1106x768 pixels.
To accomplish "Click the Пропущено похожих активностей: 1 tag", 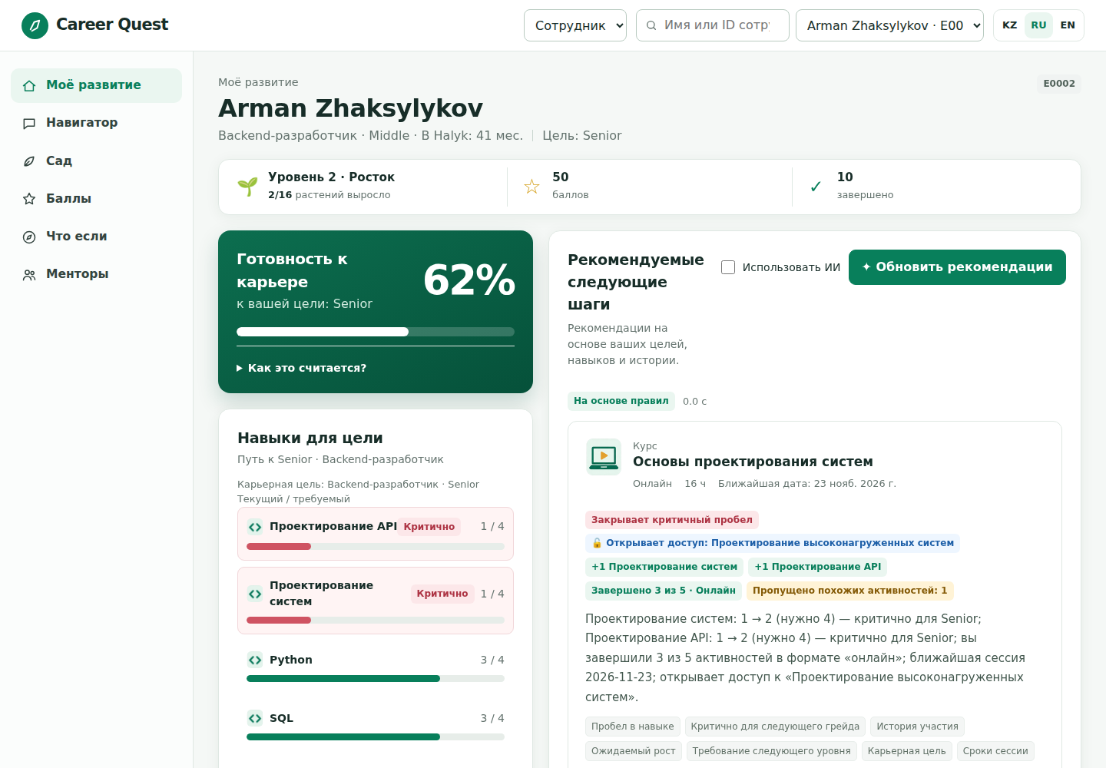I will point(850,591).
